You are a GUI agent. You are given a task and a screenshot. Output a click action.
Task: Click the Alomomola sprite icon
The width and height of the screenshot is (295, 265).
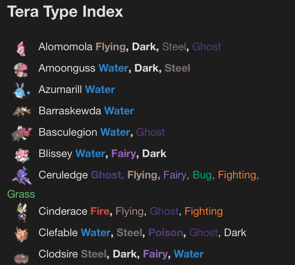tap(21, 48)
